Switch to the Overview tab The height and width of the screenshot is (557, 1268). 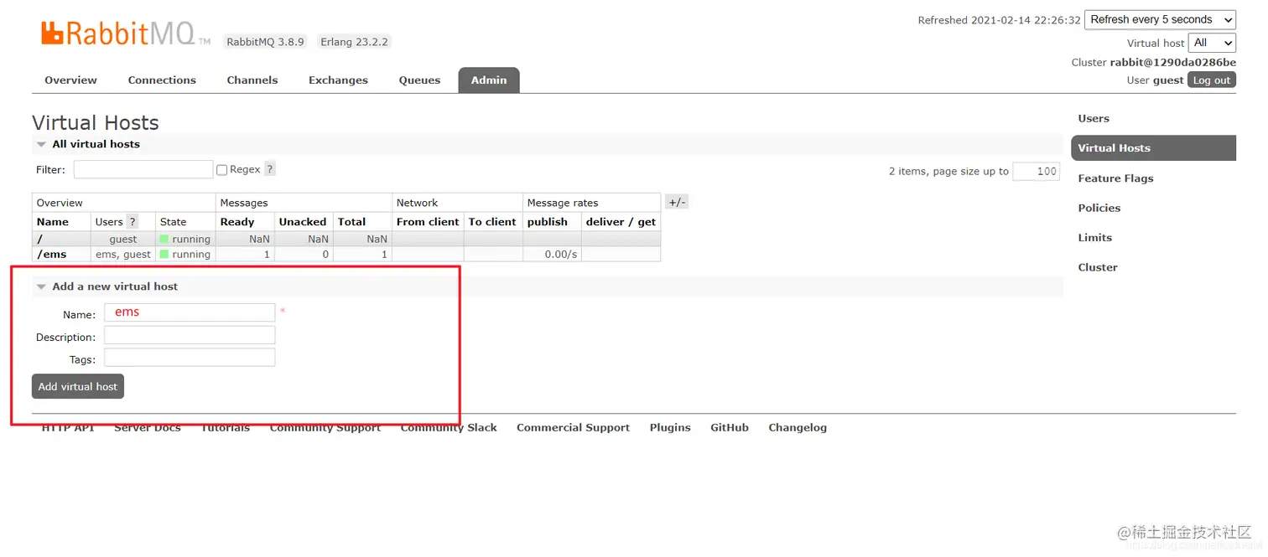70,80
